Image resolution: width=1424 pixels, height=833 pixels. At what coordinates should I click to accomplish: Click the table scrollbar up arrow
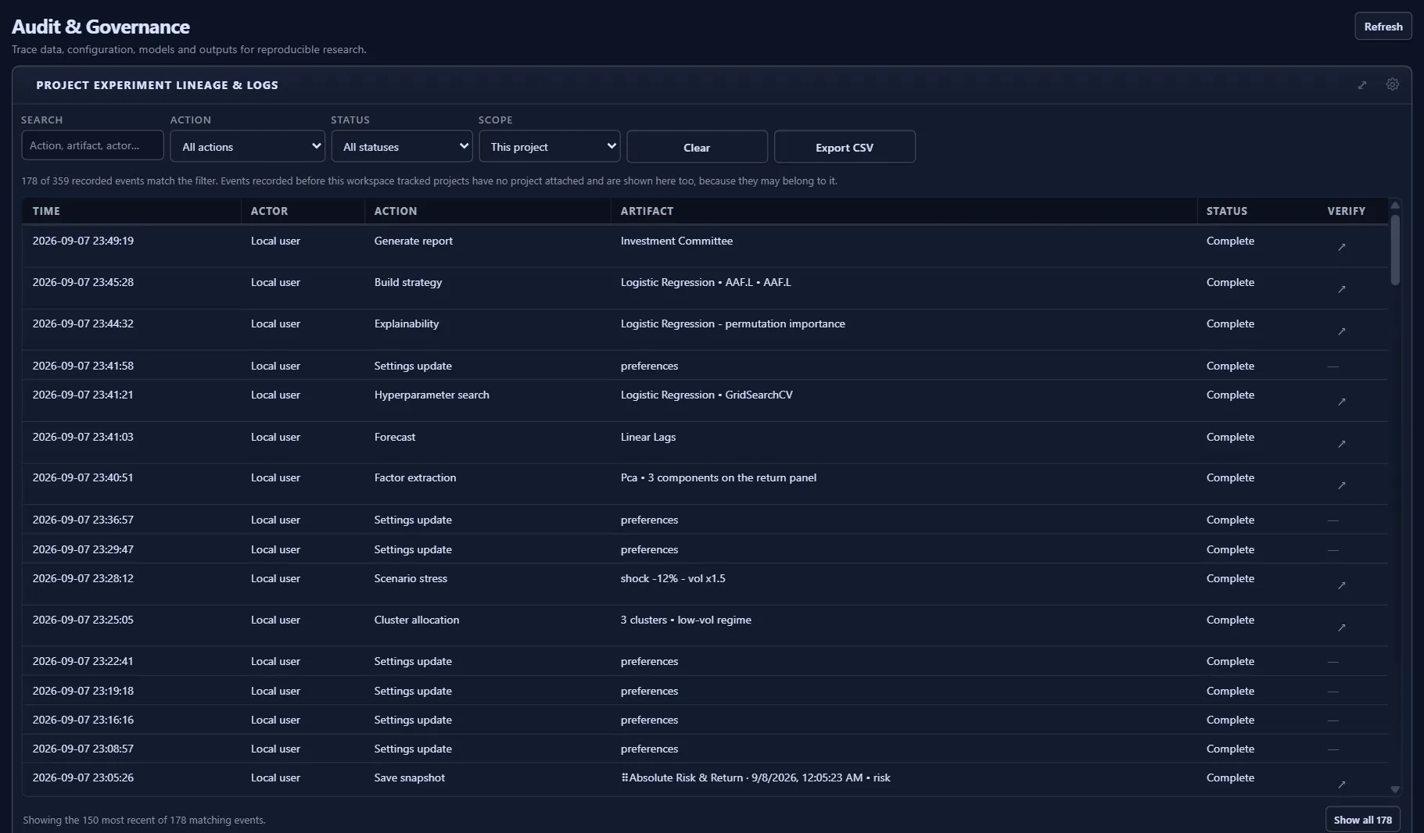(x=1395, y=206)
